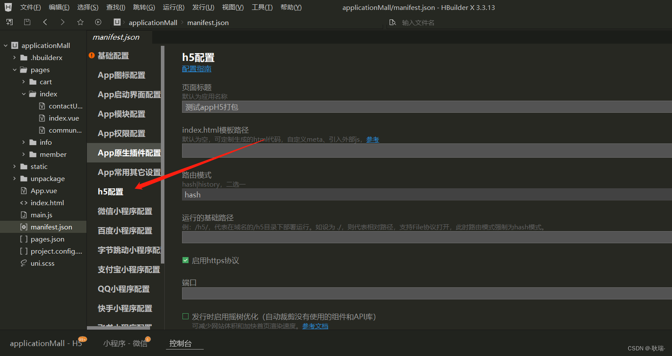The height and width of the screenshot is (356, 672).
Task: Enable the 发行时启用摇树优化 checkbox
Action: (x=186, y=316)
